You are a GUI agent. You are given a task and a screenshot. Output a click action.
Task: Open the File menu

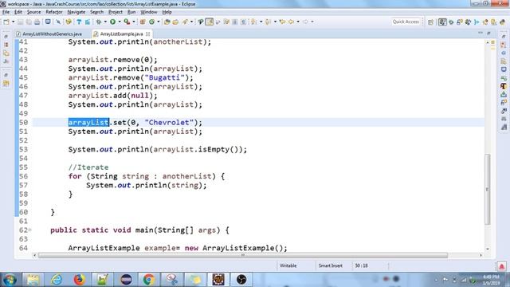coord(6,12)
